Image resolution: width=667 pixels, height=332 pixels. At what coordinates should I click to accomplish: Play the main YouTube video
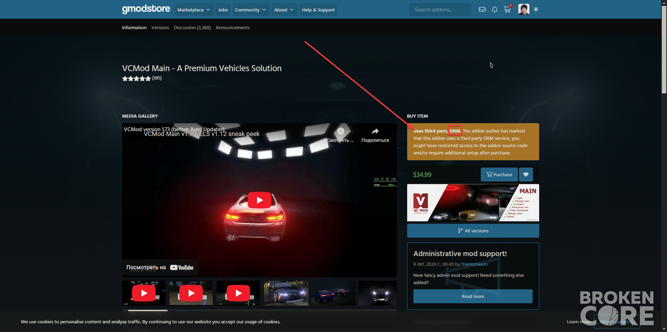259,200
